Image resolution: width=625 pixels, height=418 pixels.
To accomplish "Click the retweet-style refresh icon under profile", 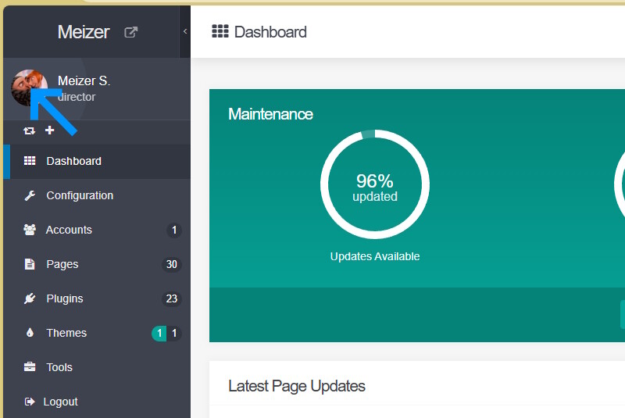I will 29,130.
